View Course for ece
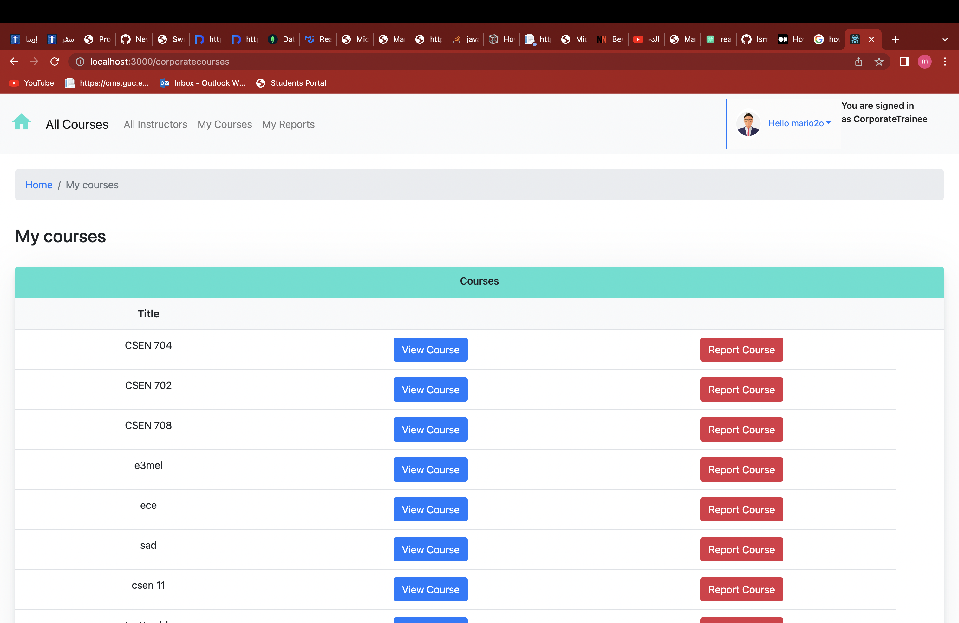Image resolution: width=959 pixels, height=623 pixels. (x=430, y=509)
